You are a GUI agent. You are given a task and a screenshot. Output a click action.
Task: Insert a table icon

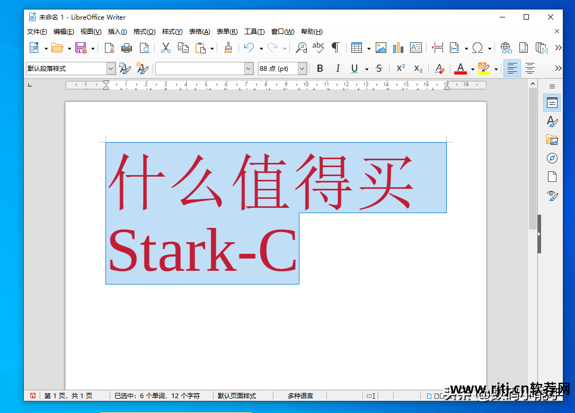[x=357, y=48]
